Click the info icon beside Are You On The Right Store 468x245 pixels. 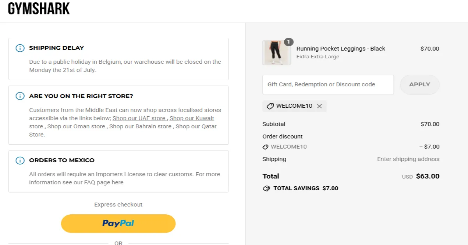pyautogui.click(x=20, y=96)
